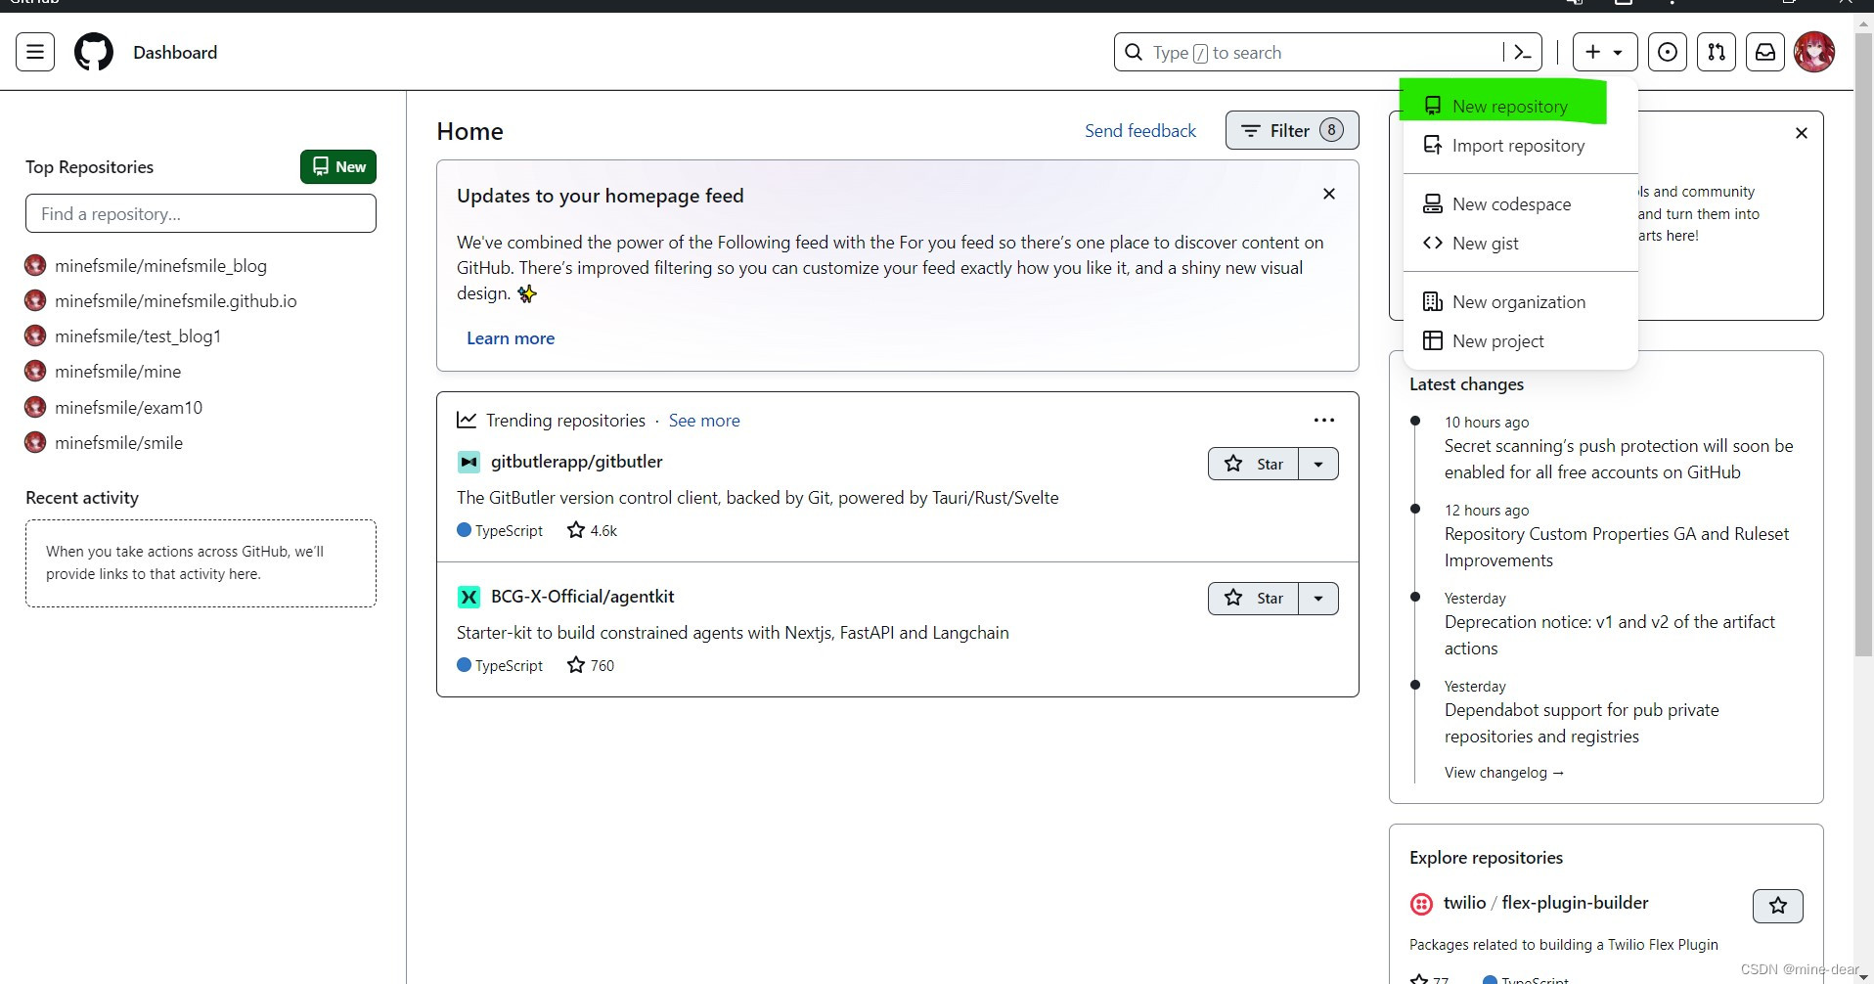The width and height of the screenshot is (1874, 984).
Task: Click the Dashboard header title
Action: [x=175, y=52]
